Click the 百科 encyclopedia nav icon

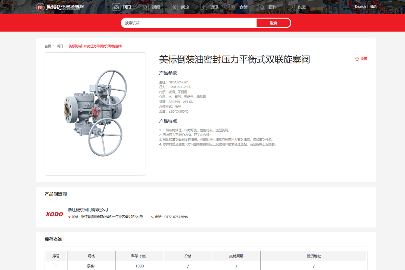pos(262,7)
